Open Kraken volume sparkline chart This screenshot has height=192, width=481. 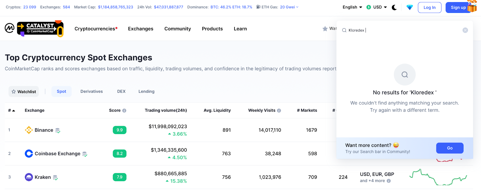pyautogui.click(x=438, y=177)
